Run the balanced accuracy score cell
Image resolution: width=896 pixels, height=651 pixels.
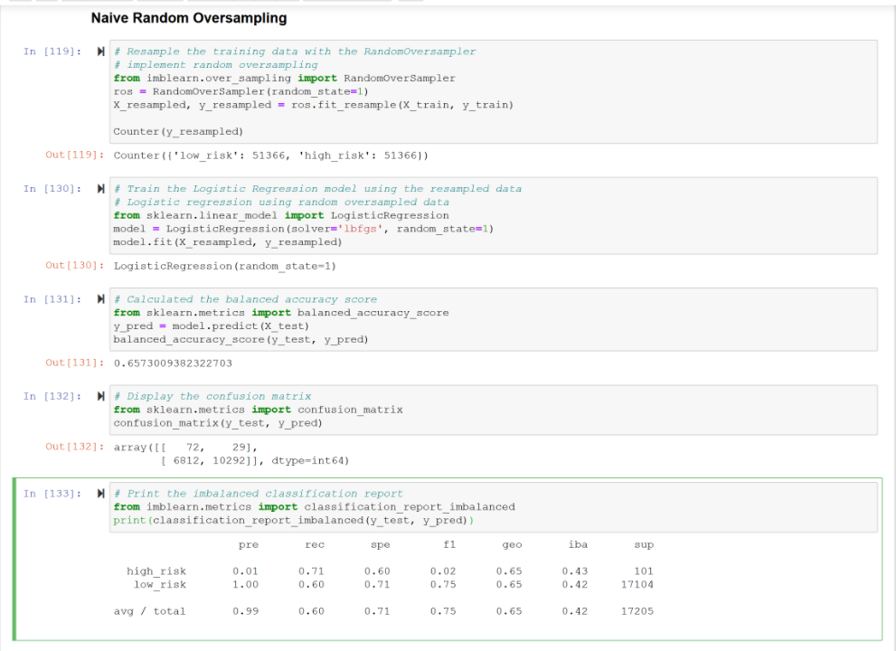point(99,299)
